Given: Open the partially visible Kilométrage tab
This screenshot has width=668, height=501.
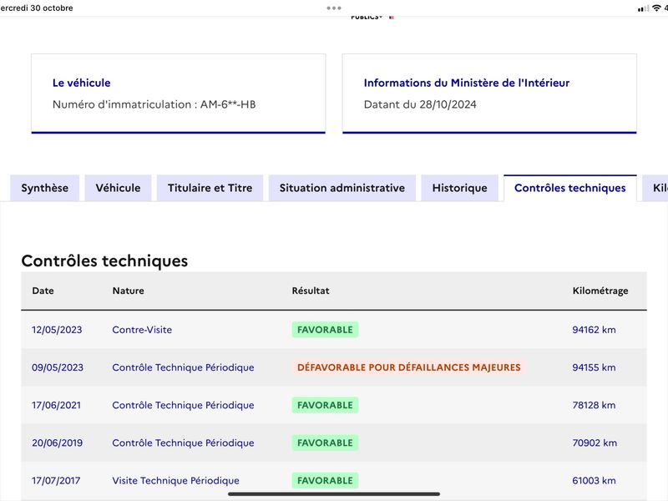Looking at the screenshot, I should pos(656,188).
